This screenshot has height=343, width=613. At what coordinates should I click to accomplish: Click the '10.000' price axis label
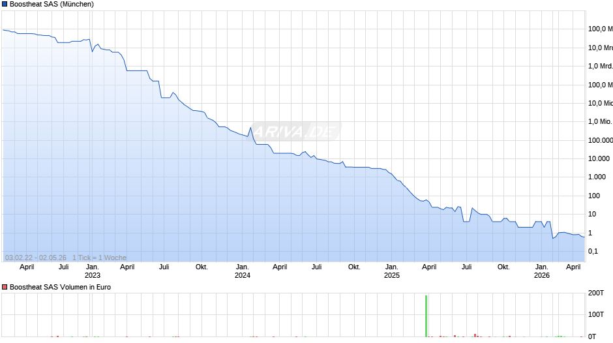click(599, 159)
